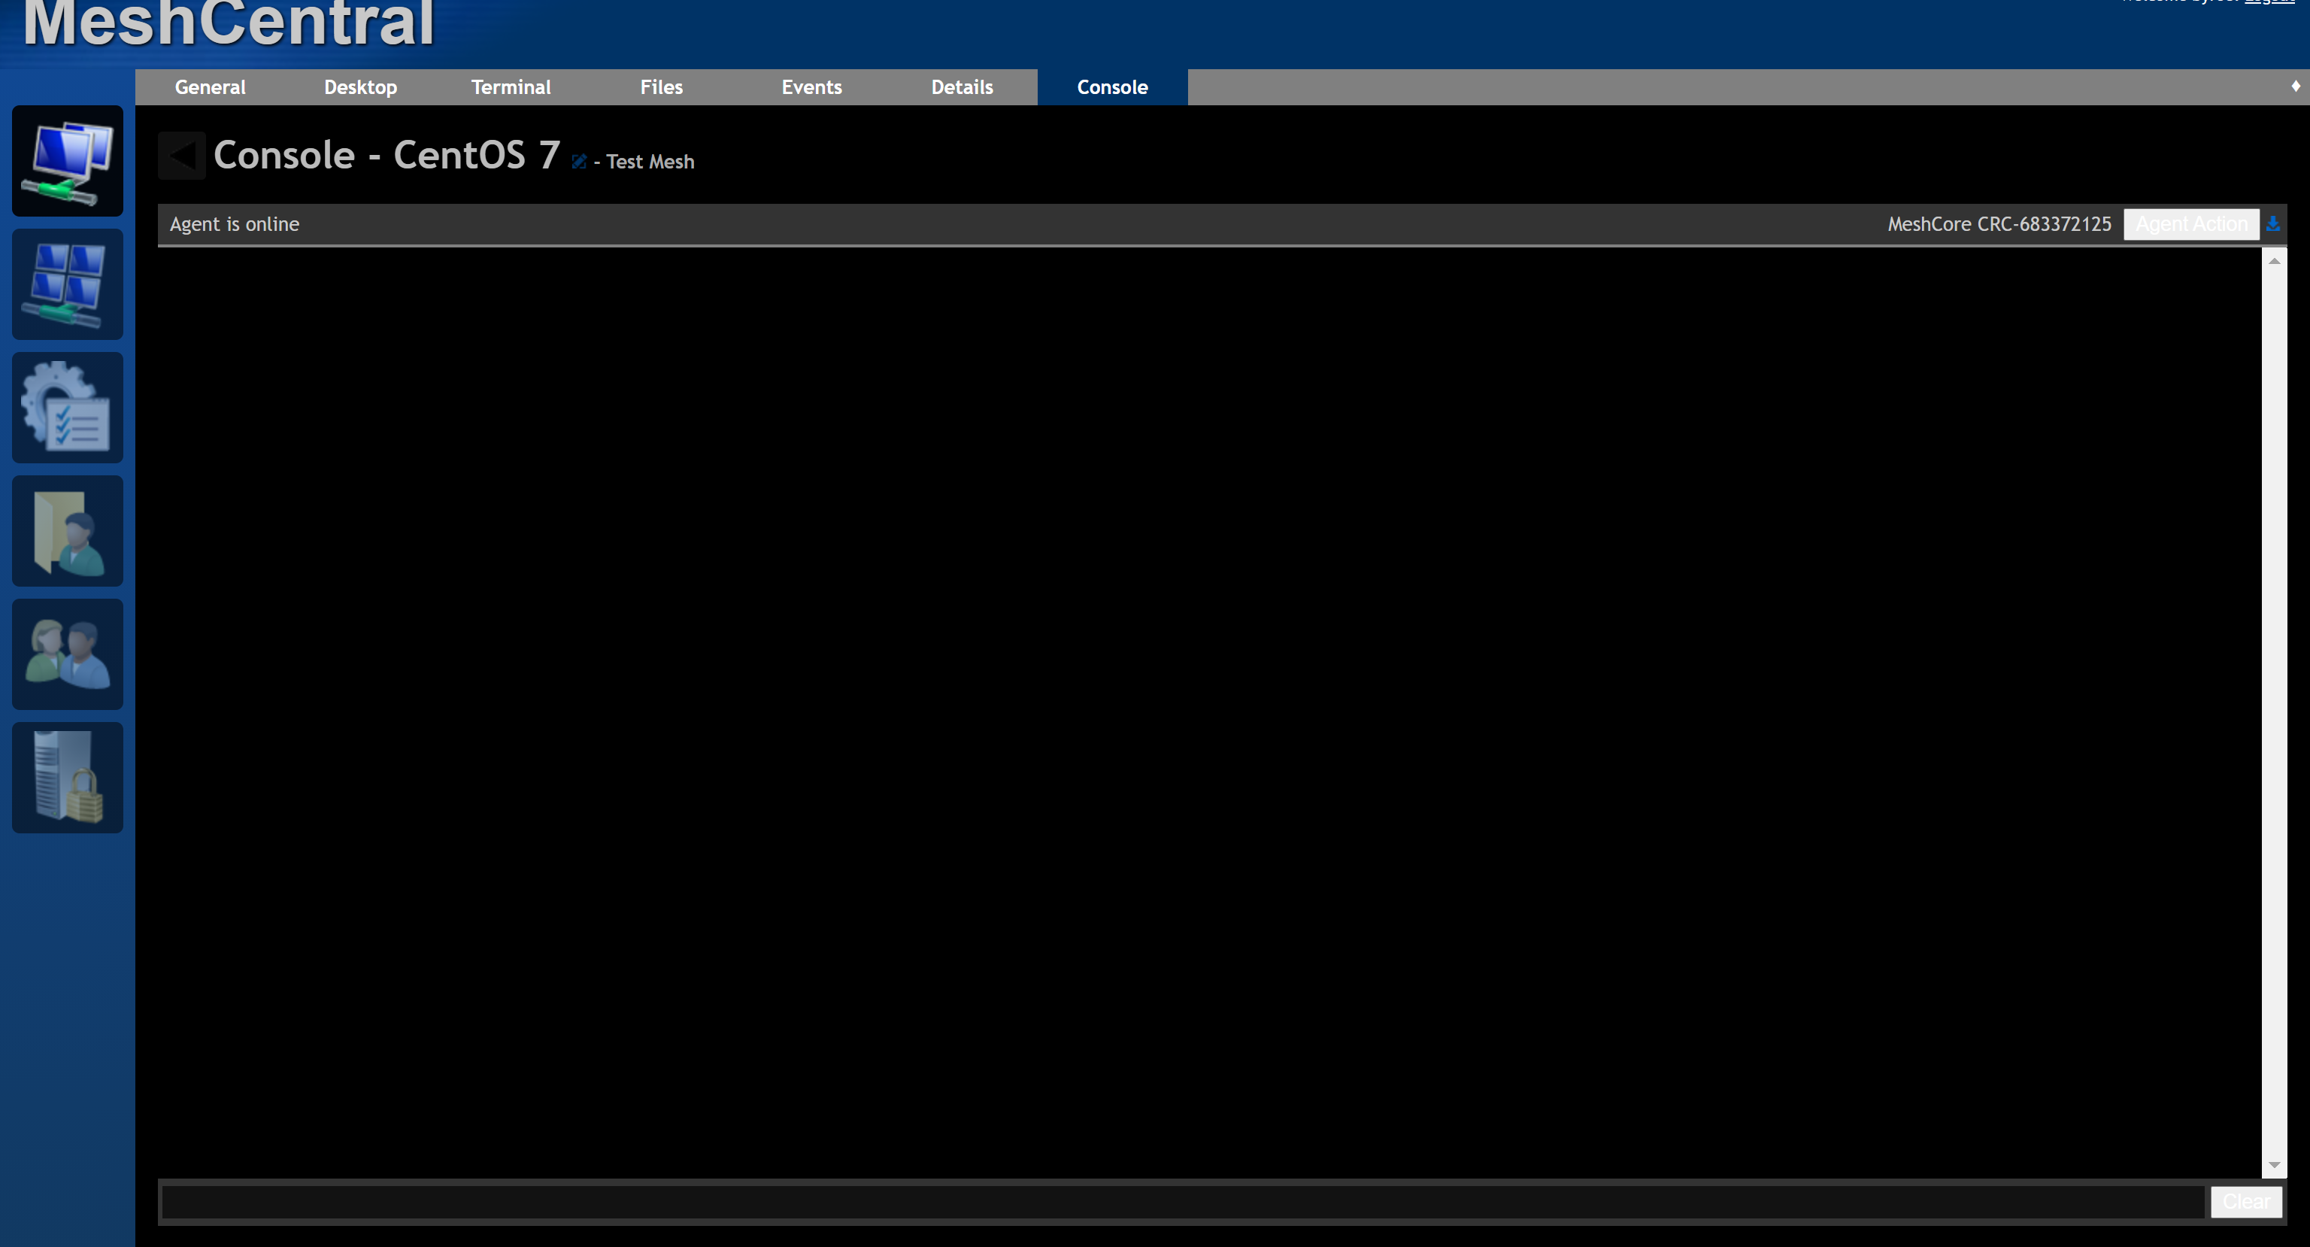Viewport: 2310px width, 1247px height.
Task: Switch to the Desktop tab
Action: pos(360,87)
